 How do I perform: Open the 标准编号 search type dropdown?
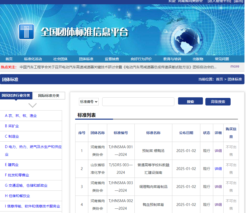coord(89,102)
